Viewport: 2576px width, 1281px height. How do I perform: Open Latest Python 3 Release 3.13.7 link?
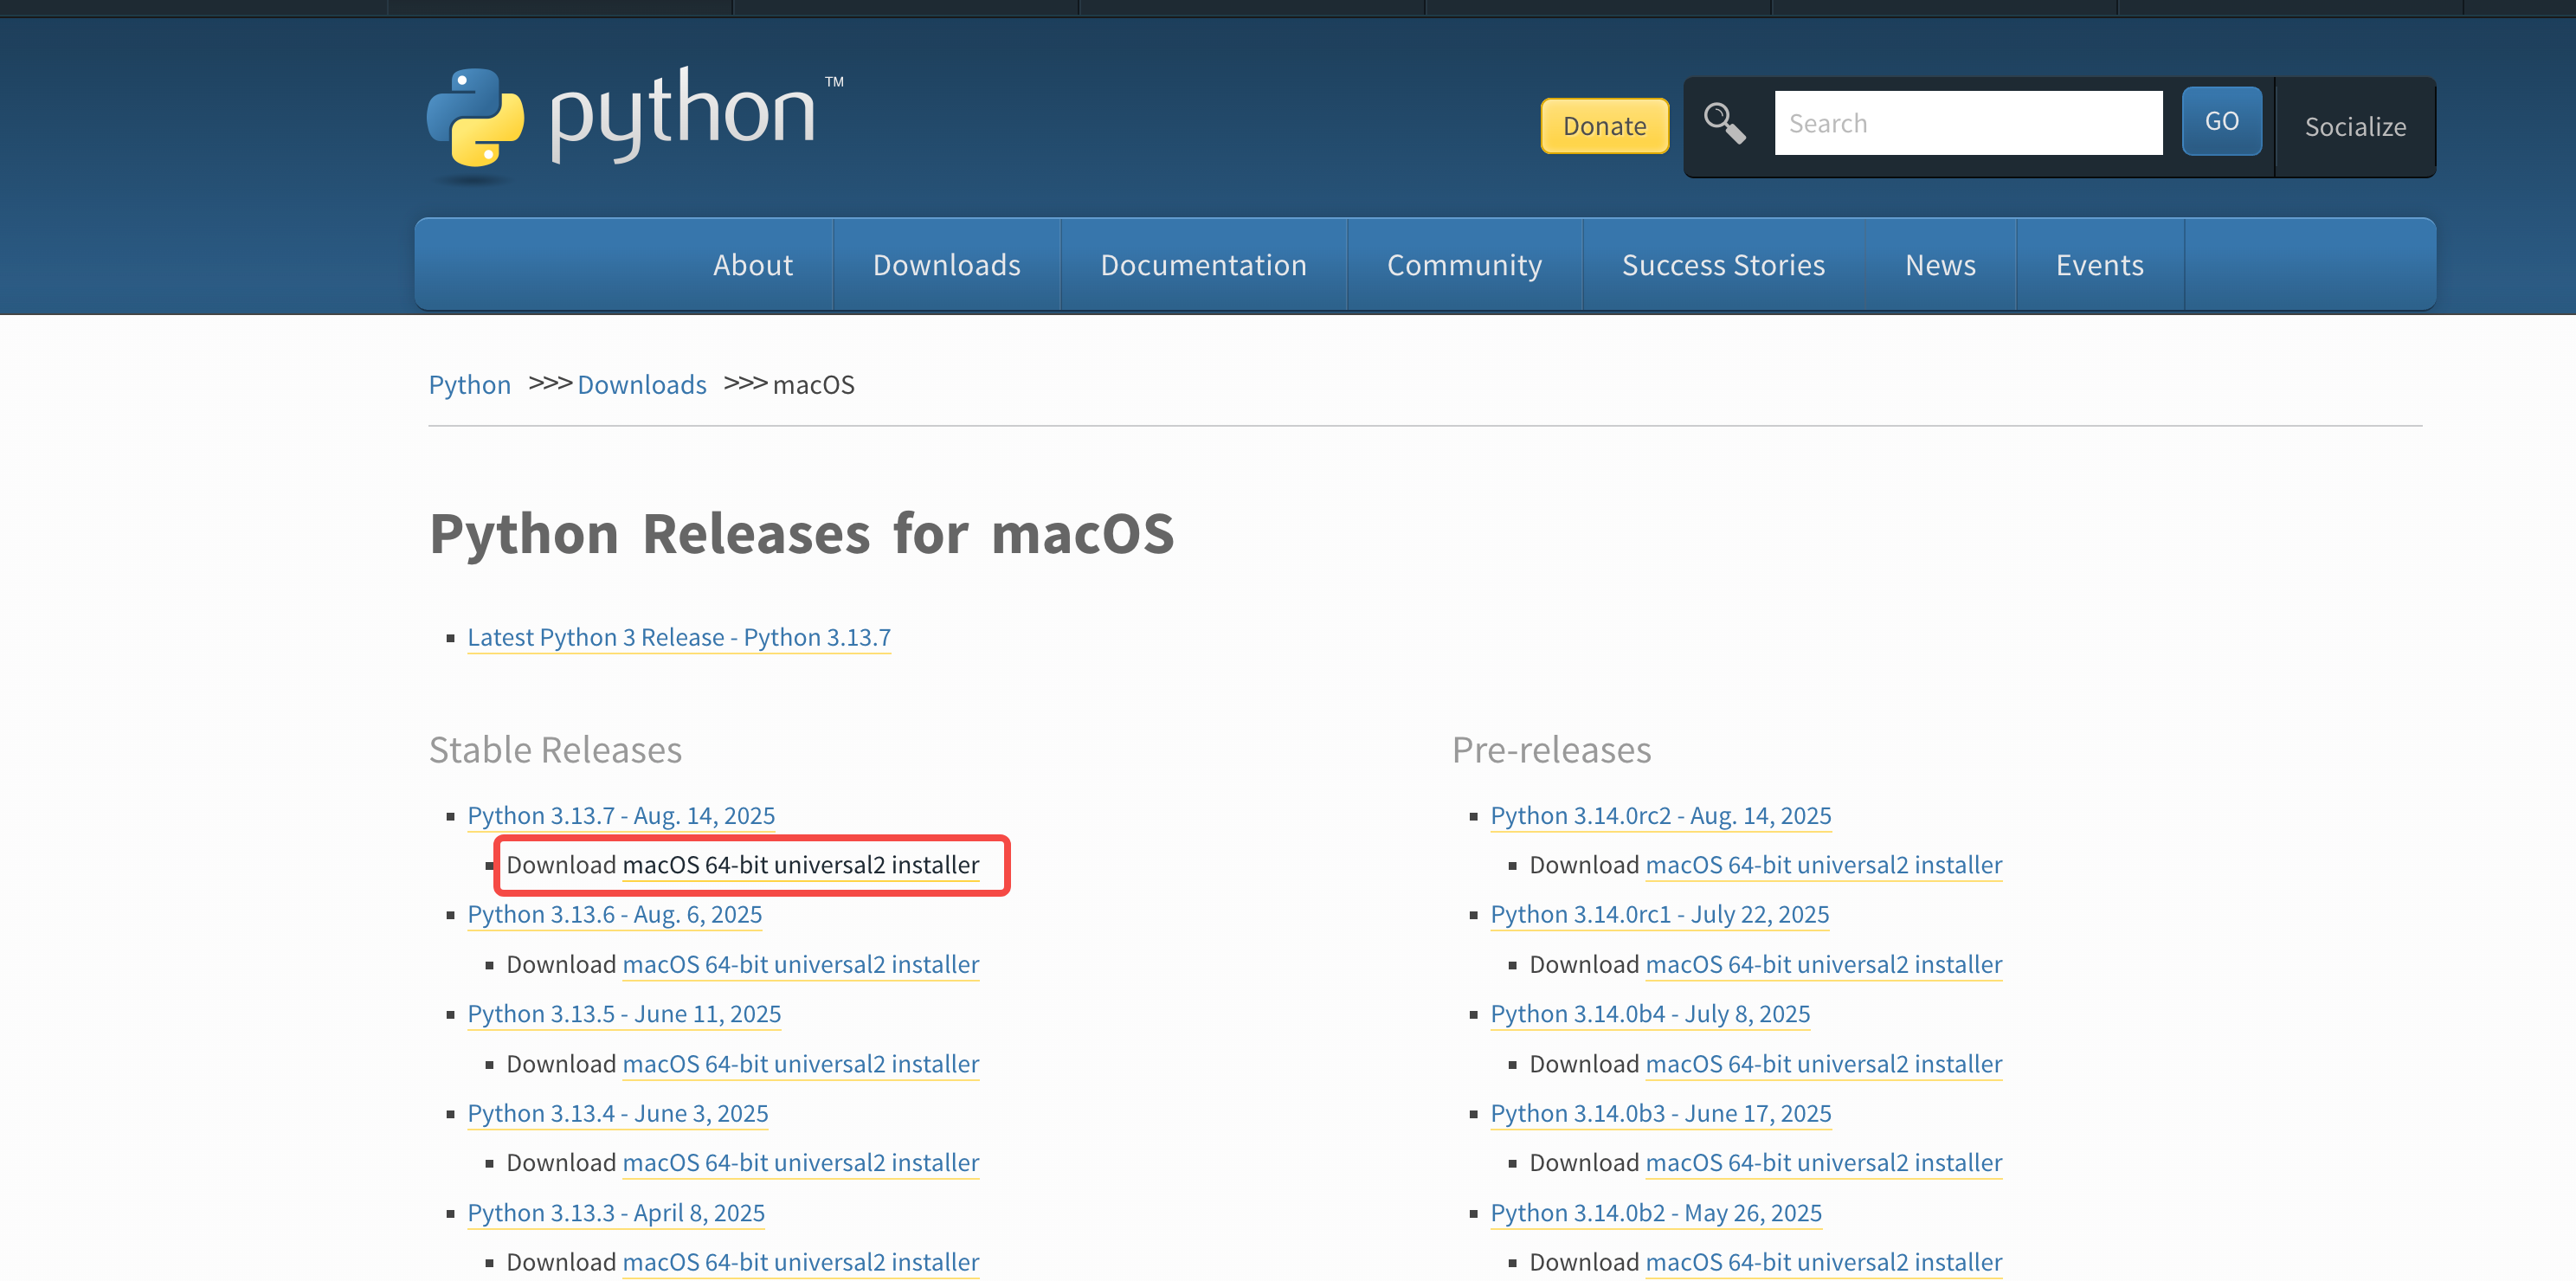coord(678,638)
